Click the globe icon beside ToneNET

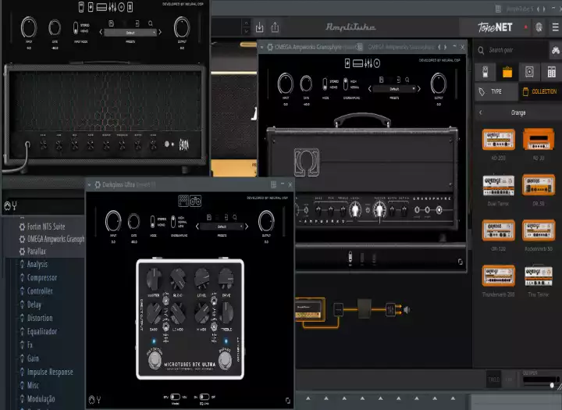539,27
